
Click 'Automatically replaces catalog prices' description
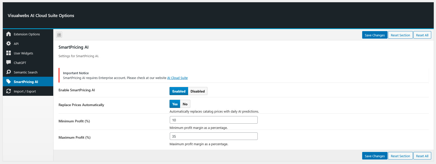[x=214, y=112]
